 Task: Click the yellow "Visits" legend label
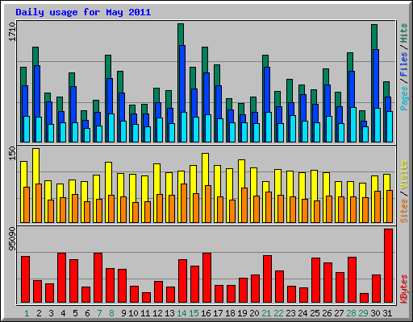tap(404, 175)
